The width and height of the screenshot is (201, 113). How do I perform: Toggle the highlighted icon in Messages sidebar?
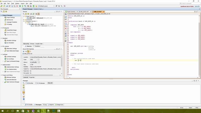(24, 92)
